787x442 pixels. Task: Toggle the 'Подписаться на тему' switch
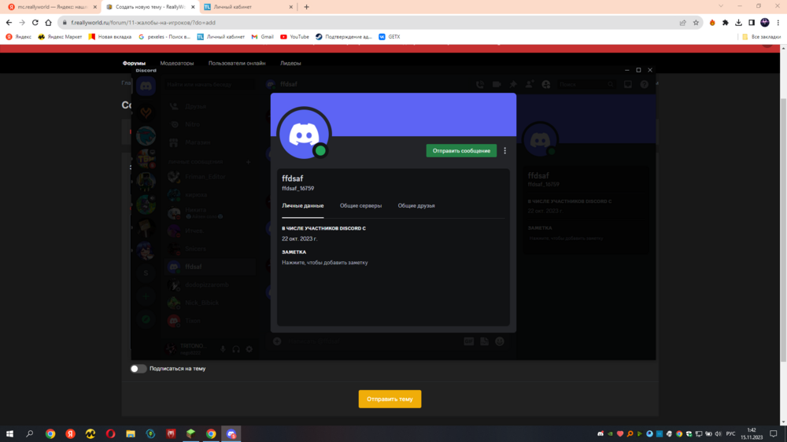point(138,369)
